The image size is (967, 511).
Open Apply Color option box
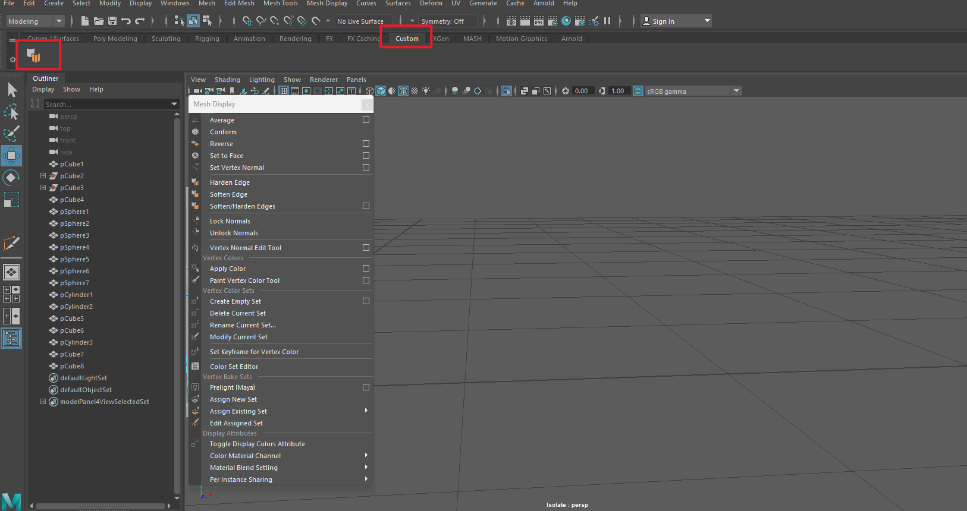[x=366, y=269]
